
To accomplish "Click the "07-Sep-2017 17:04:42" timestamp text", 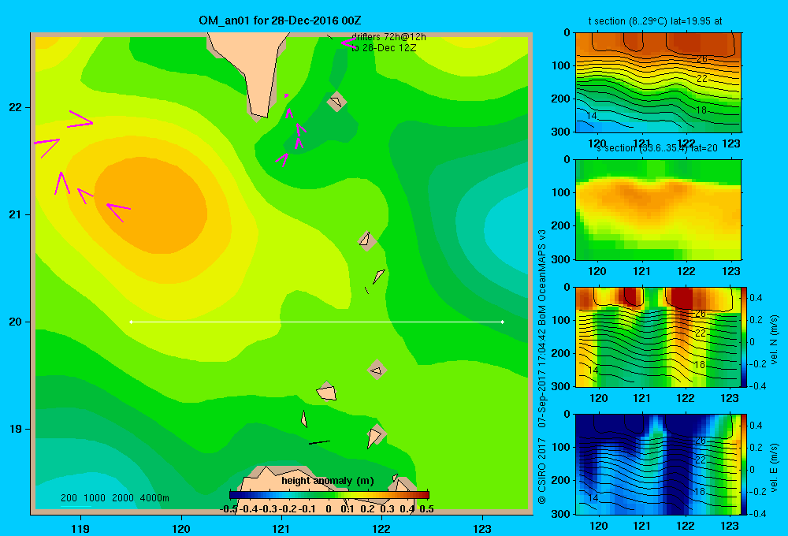I will [542, 378].
